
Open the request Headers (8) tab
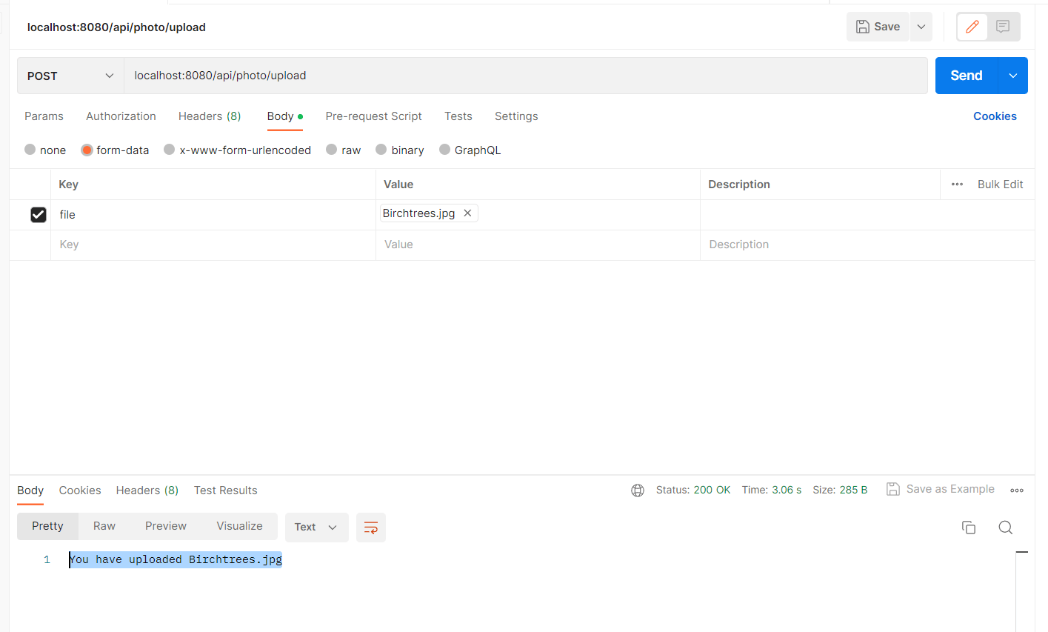pyautogui.click(x=210, y=116)
